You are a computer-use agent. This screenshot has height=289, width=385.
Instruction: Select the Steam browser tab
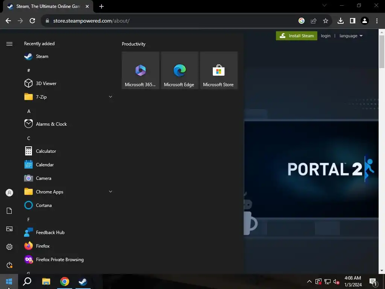[x=48, y=6]
